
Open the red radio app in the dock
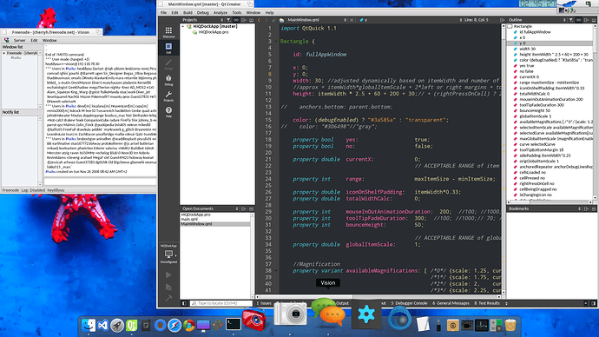coord(254,320)
